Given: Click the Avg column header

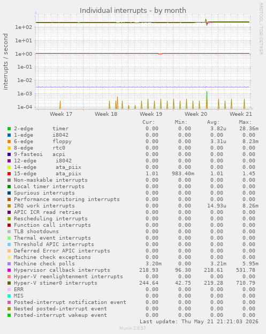Looking at the screenshot, I should pos(213,122).
